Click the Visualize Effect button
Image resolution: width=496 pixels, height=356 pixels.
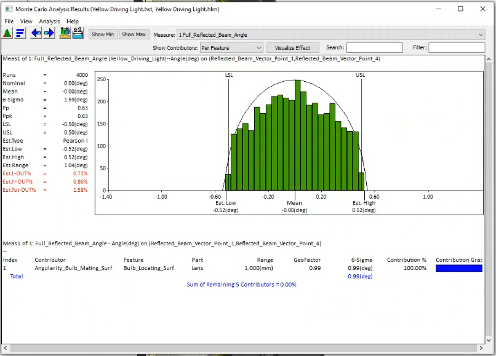292,47
